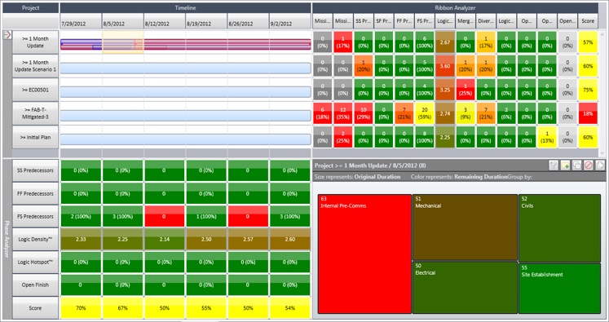Click the filter funnel icon in treemap header
The width and height of the screenshot is (609, 322).
[x=554, y=165]
